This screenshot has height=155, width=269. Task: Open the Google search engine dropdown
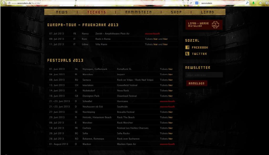point(198,3)
